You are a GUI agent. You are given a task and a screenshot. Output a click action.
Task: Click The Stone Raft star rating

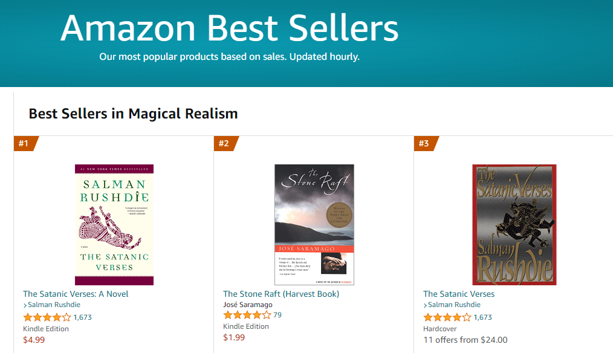click(x=247, y=315)
